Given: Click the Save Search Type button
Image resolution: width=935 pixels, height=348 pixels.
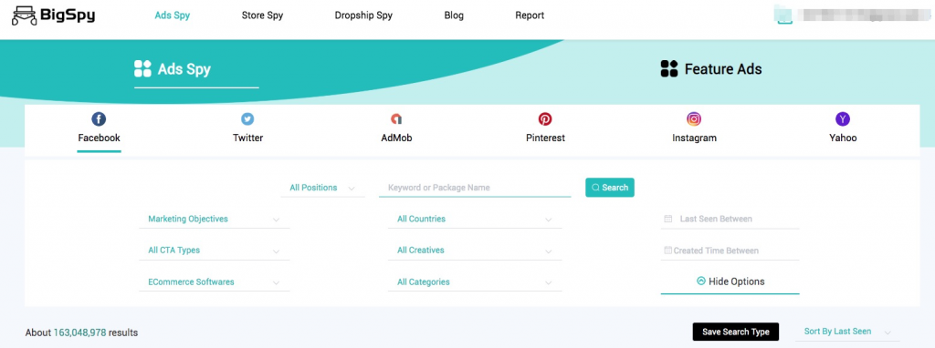Looking at the screenshot, I should tap(736, 332).
